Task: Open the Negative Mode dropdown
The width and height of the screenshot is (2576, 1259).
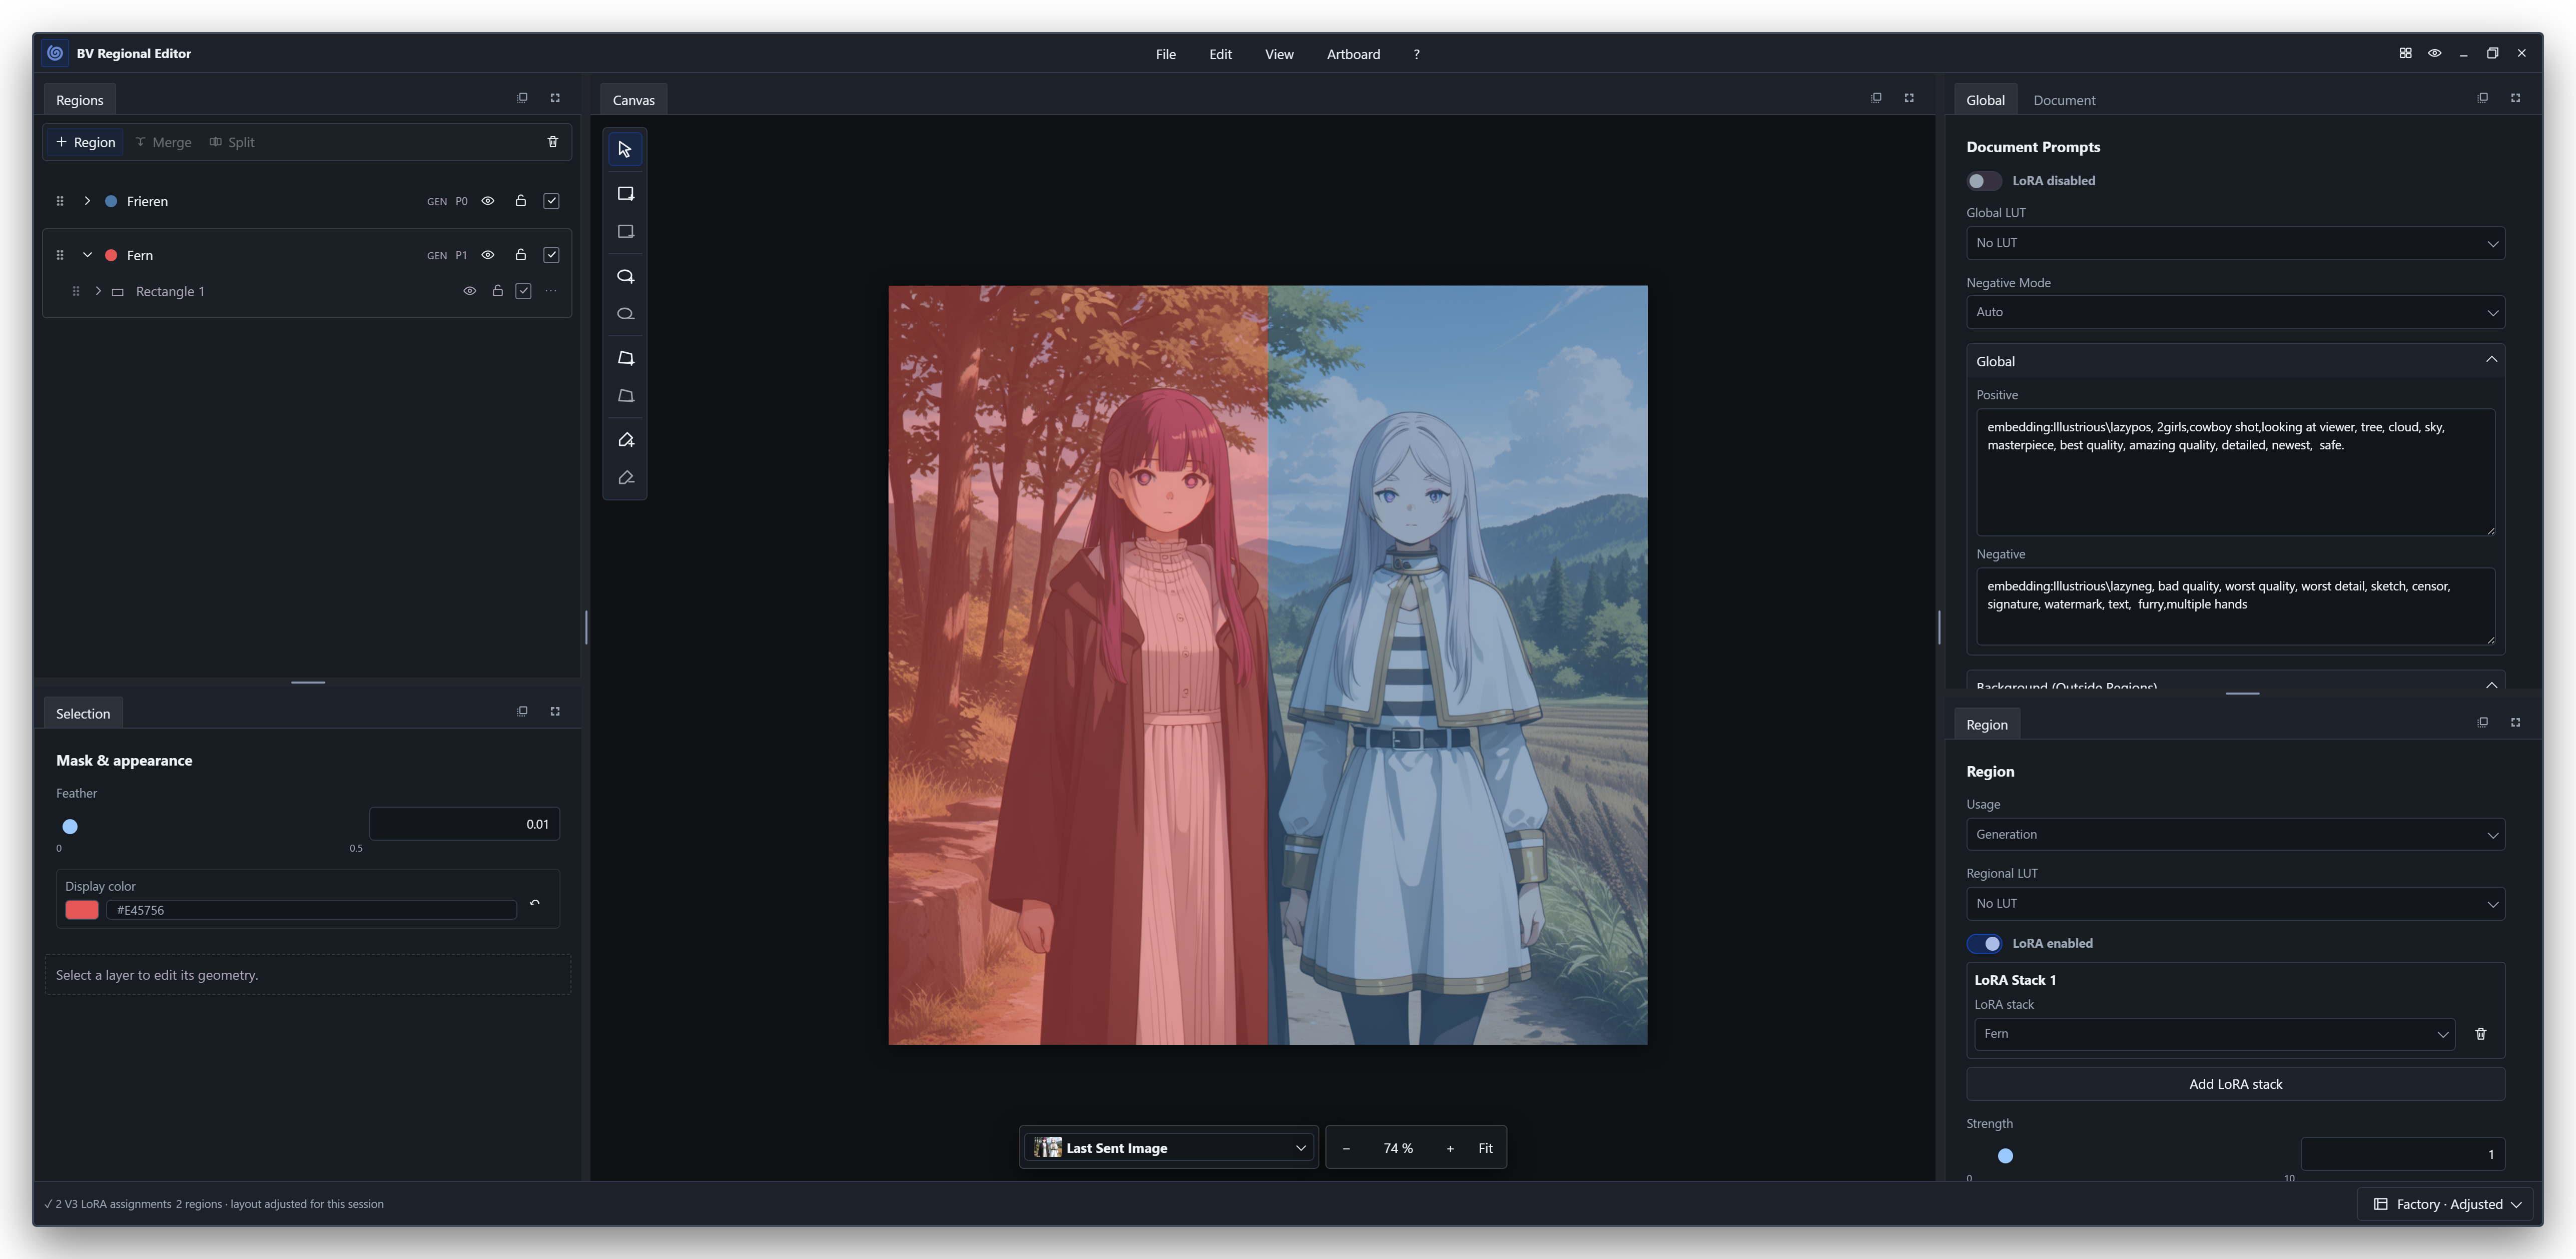Action: pos(2235,312)
